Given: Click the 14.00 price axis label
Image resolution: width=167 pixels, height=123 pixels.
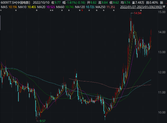Looking at the screenshot, I should pyautogui.click(x=162, y=32).
